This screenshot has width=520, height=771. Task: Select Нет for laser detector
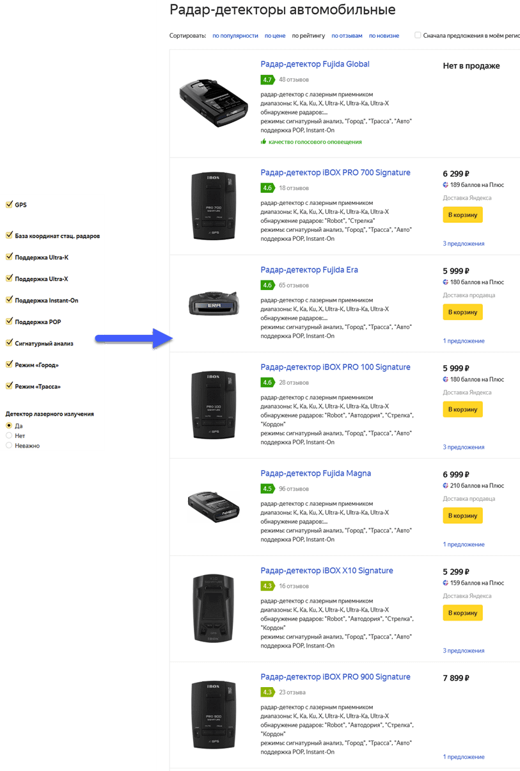point(9,435)
